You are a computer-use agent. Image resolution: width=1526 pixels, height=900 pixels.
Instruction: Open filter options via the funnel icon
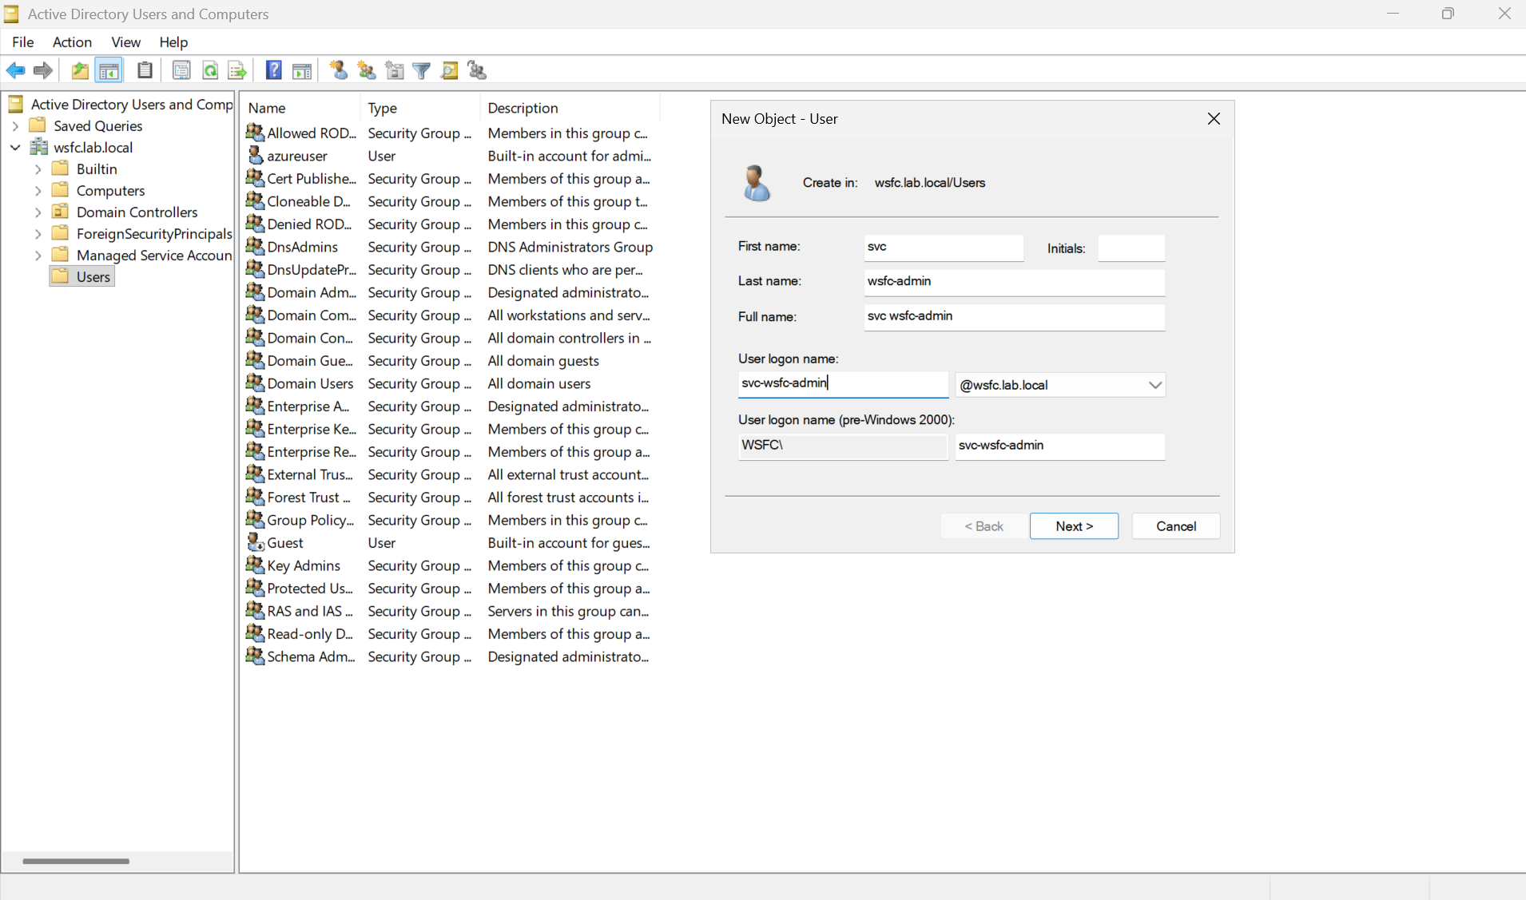pyautogui.click(x=422, y=70)
